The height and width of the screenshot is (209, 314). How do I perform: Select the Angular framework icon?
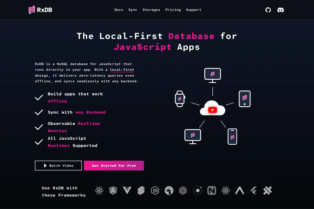click(x=113, y=190)
